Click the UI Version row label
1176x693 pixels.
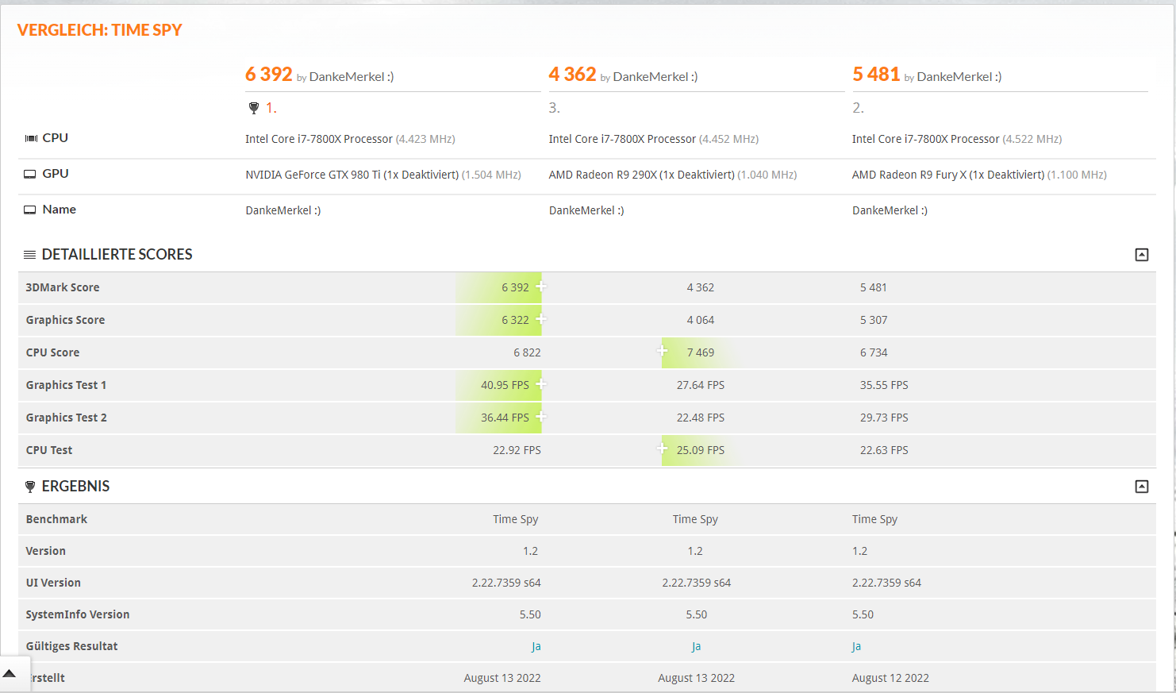tap(53, 583)
